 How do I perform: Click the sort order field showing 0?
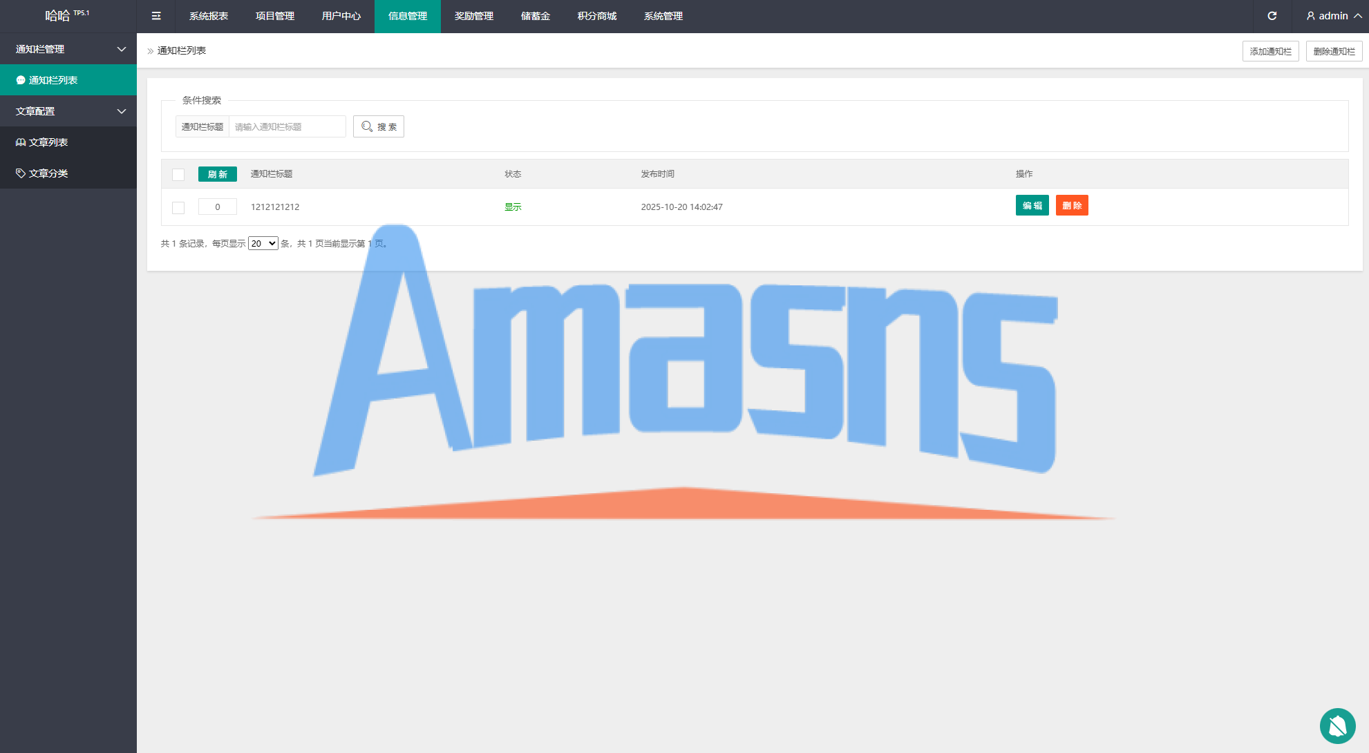(217, 207)
